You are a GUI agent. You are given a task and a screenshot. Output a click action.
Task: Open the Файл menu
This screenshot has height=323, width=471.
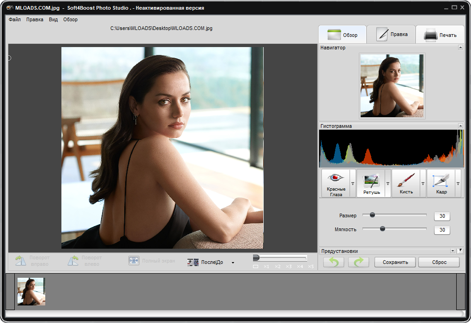click(15, 19)
